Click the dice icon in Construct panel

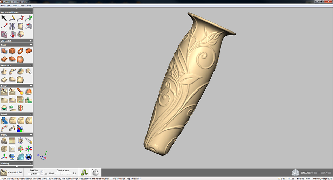tap(29, 71)
